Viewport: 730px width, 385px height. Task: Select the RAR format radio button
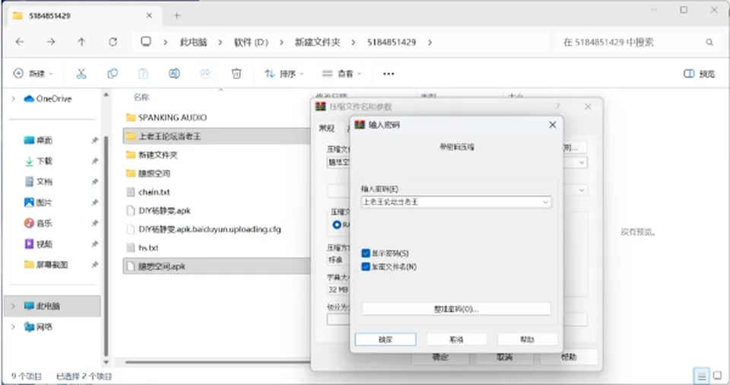[x=337, y=224]
